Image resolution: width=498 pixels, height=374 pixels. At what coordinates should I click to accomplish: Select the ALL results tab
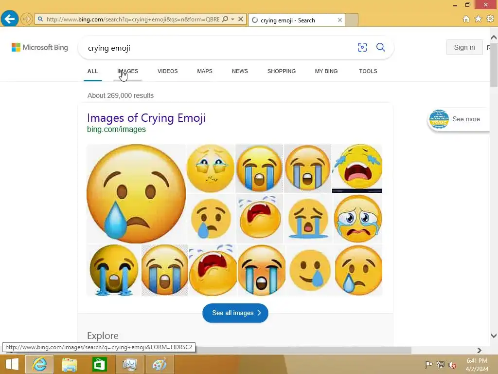[x=92, y=71]
